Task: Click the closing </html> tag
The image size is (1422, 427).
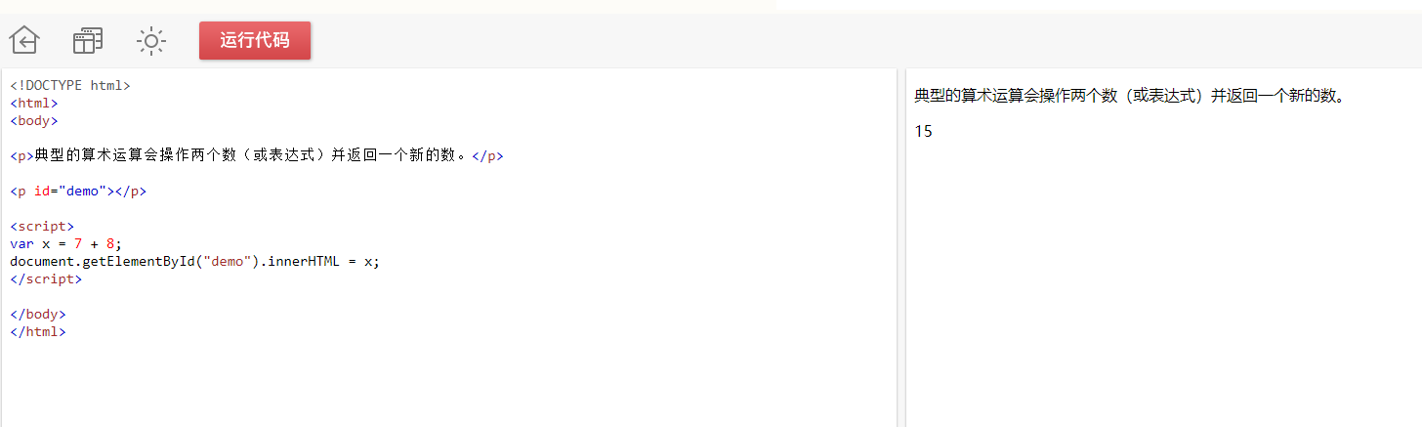Action: coord(38,331)
